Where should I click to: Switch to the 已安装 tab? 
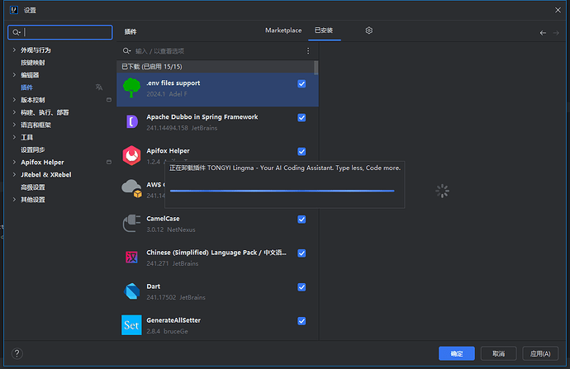click(x=324, y=31)
